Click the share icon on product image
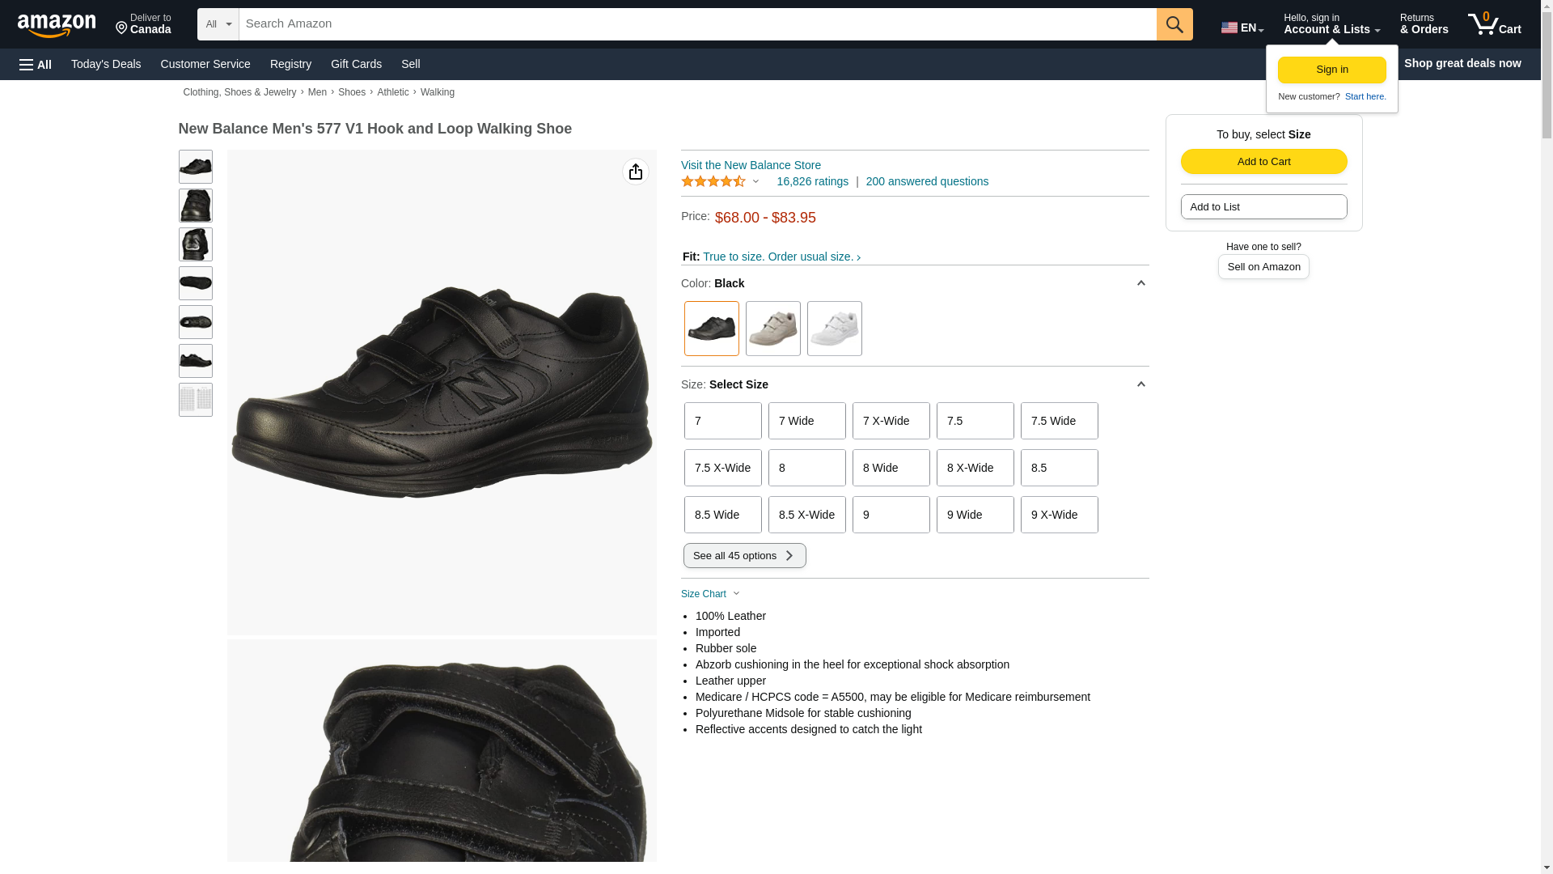This screenshot has height=874, width=1553. coord(636,172)
